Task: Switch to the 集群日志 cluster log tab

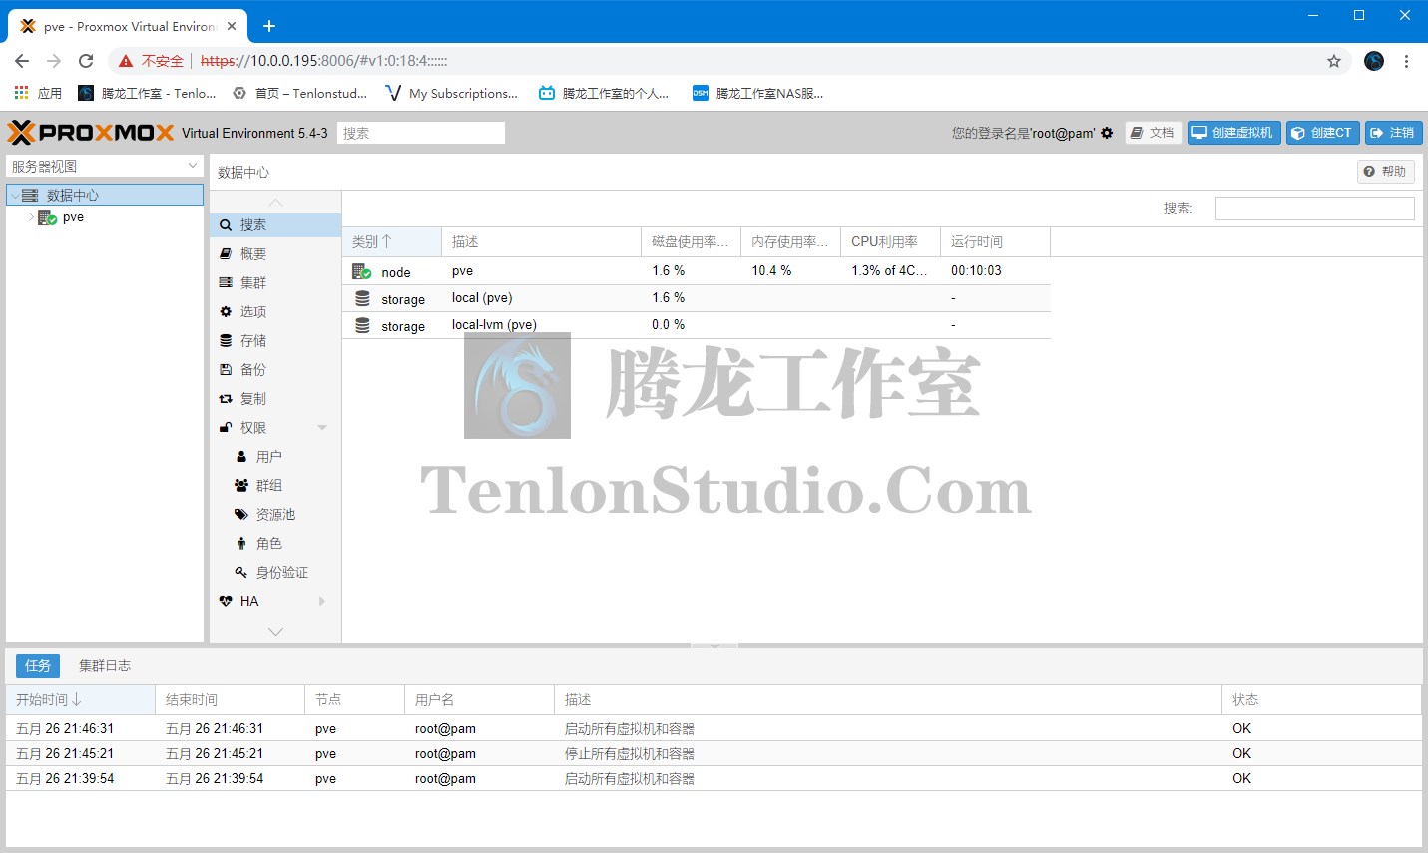Action: (x=105, y=665)
